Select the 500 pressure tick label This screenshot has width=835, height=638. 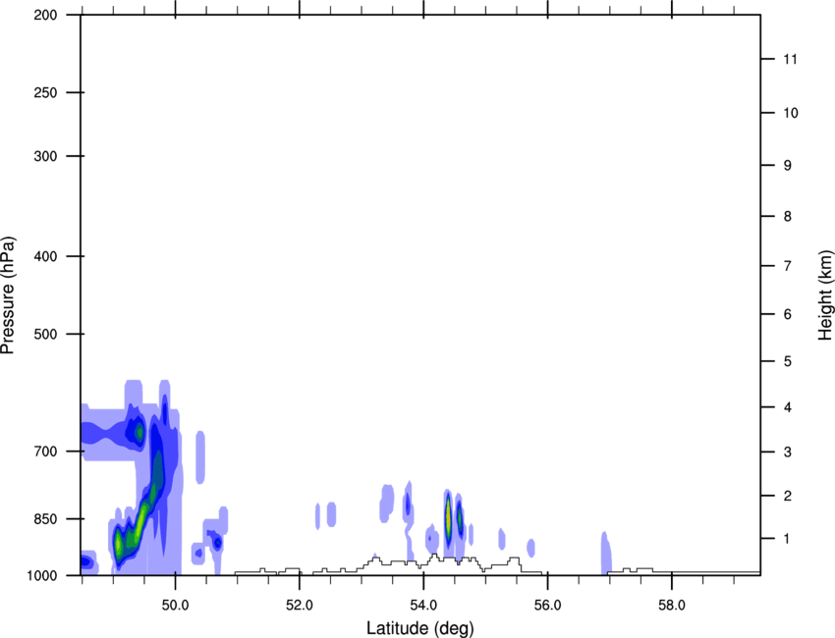click(45, 334)
